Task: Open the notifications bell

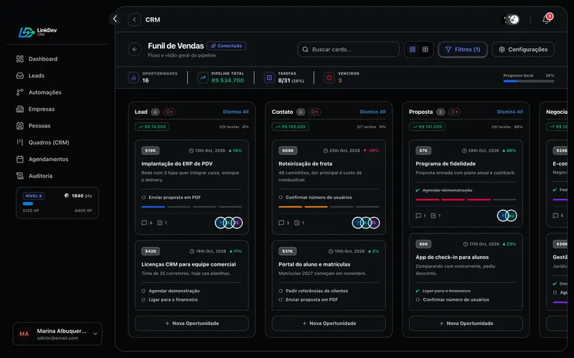Action: click(x=547, y=19)
